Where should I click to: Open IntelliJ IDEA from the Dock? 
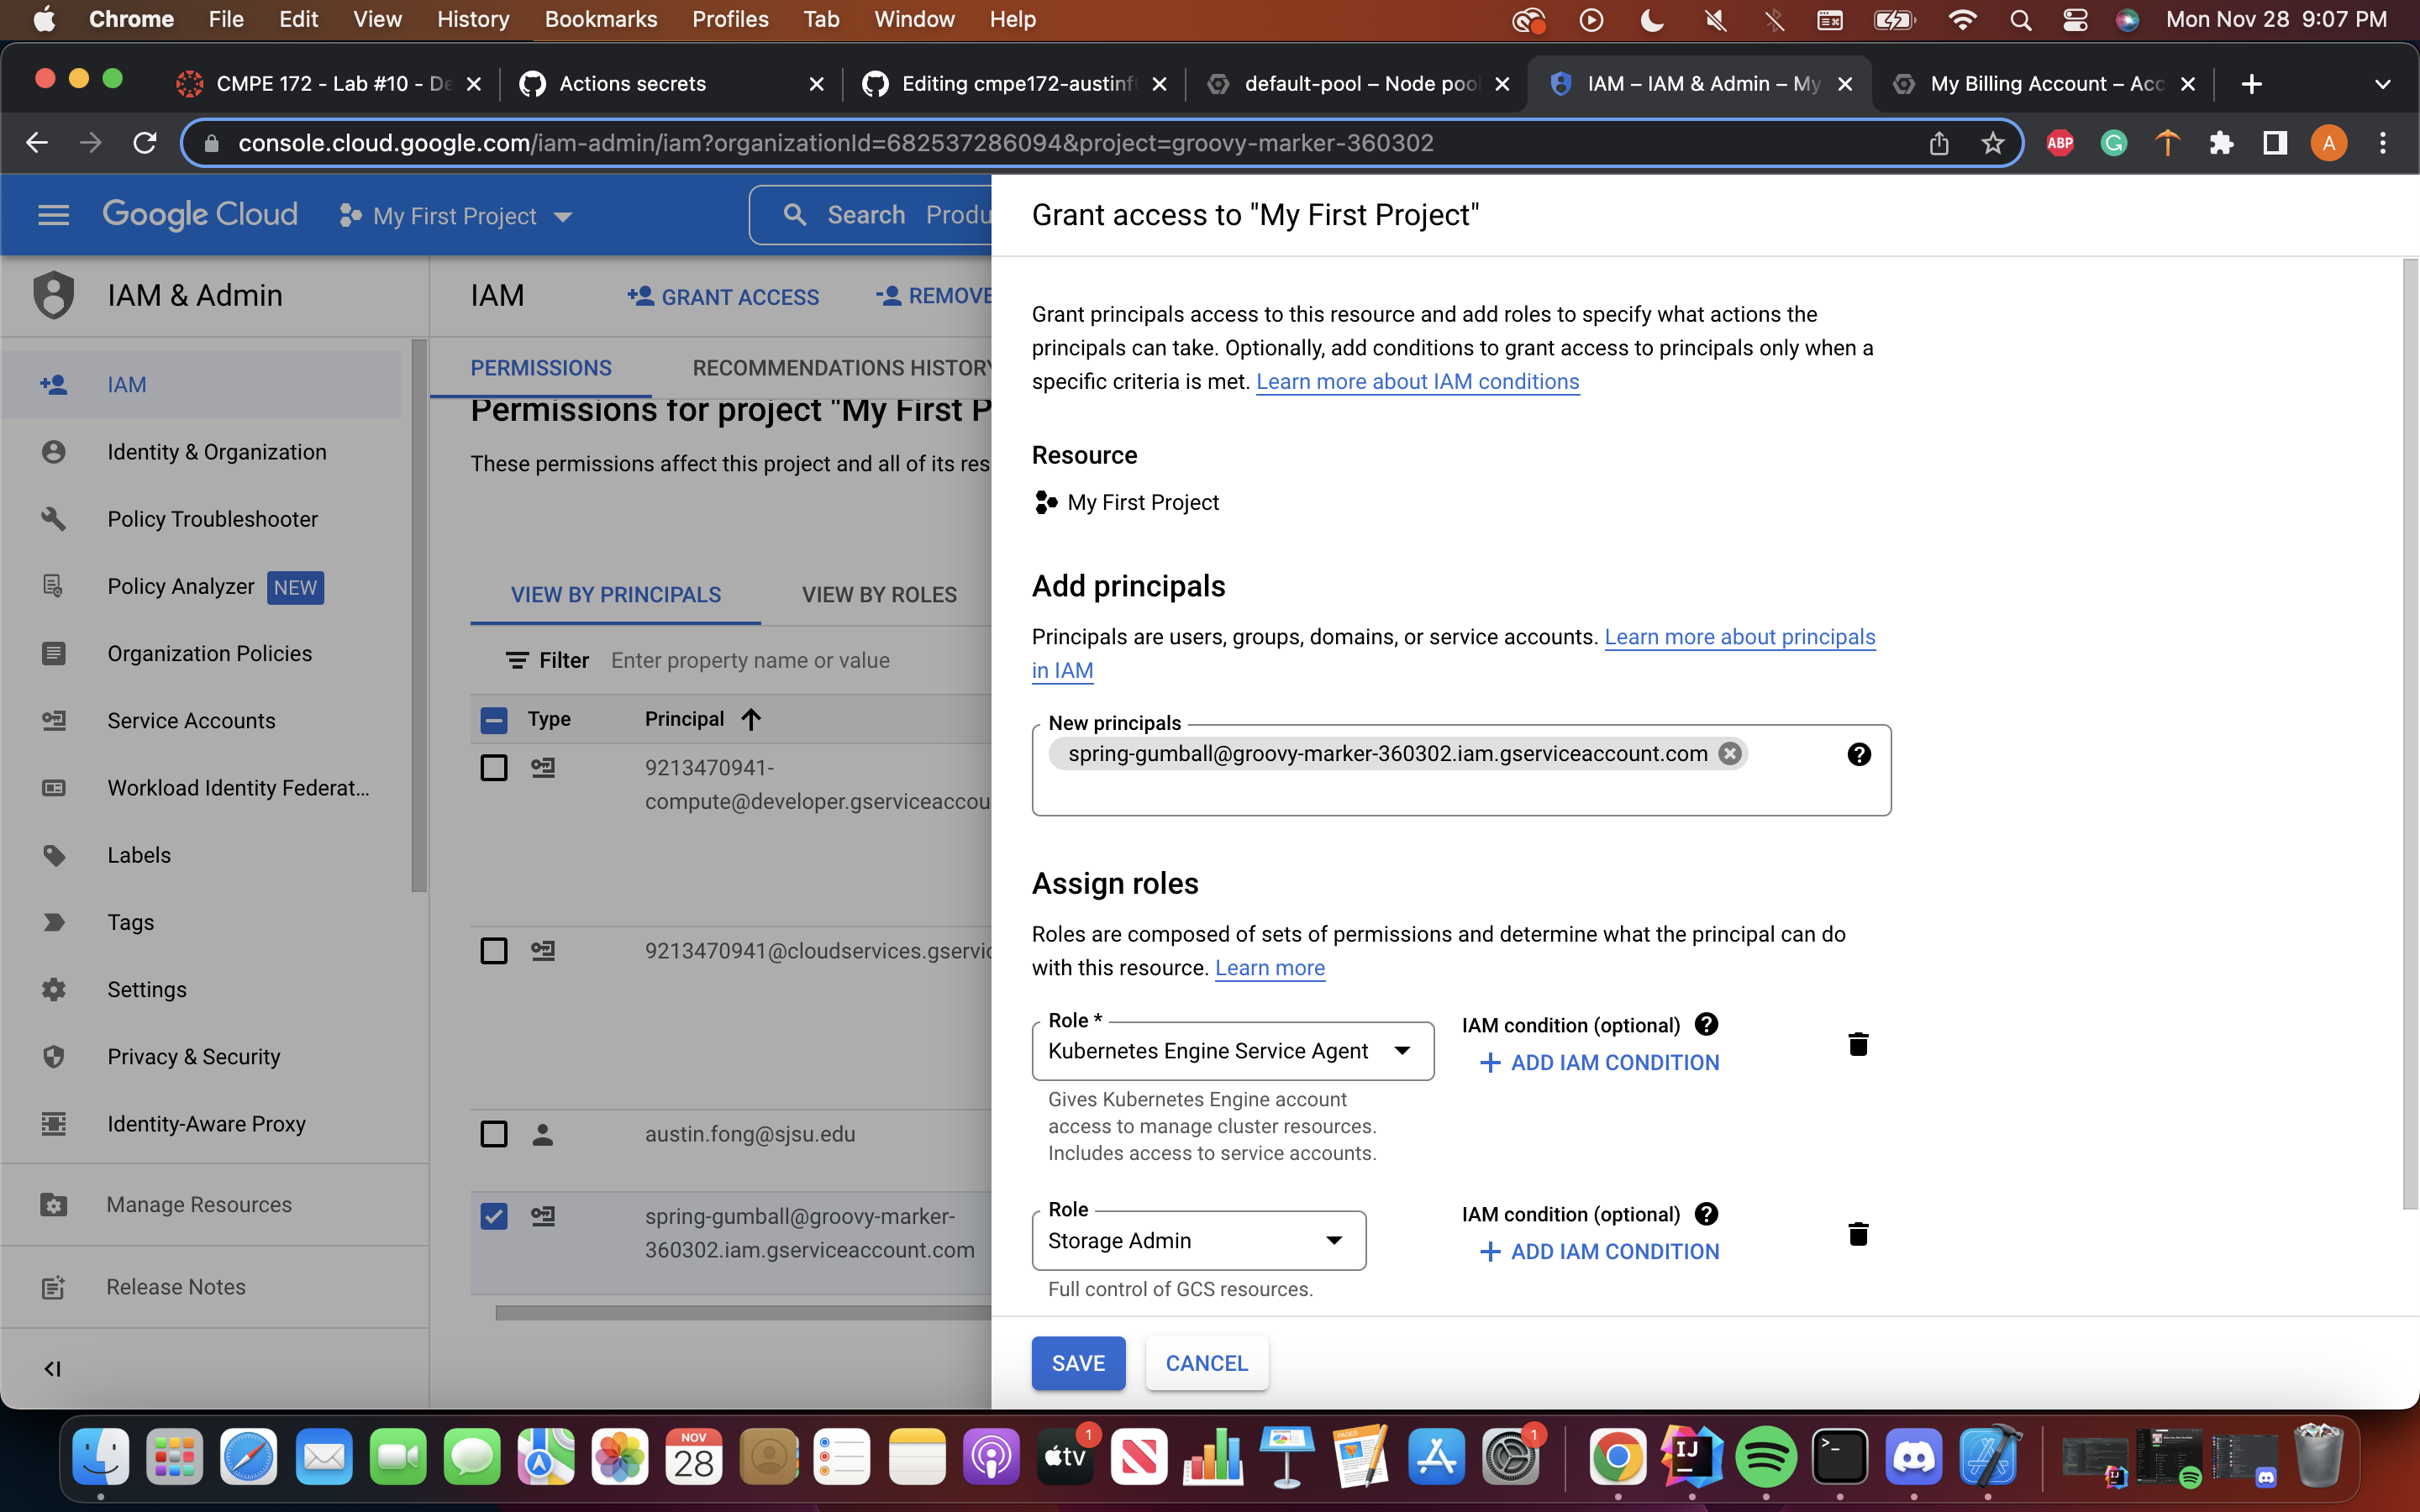[x=1691, y=1457]
